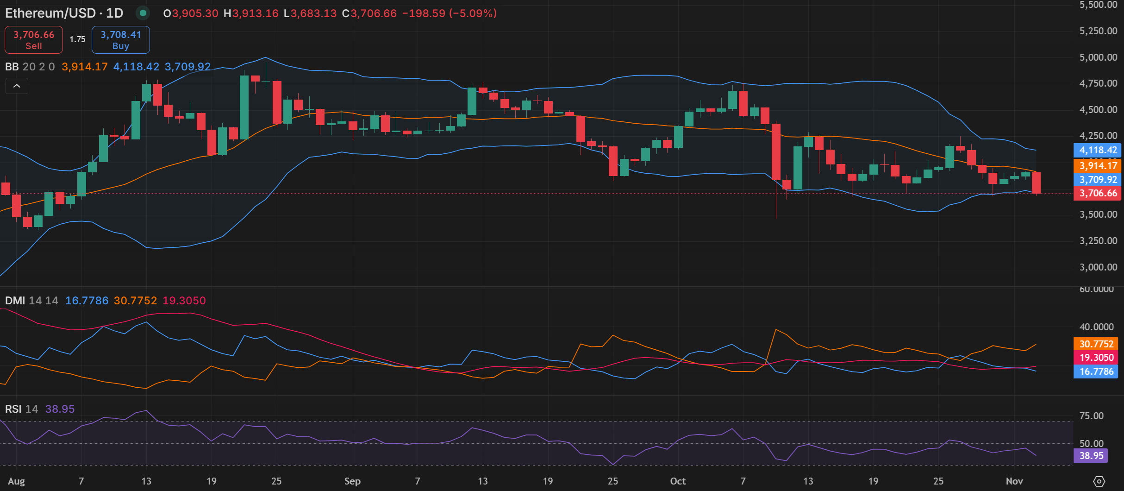Select the RSI 14 indicator legend
Viewport: 1124px width, 491px height.
[x=21, y=409]
